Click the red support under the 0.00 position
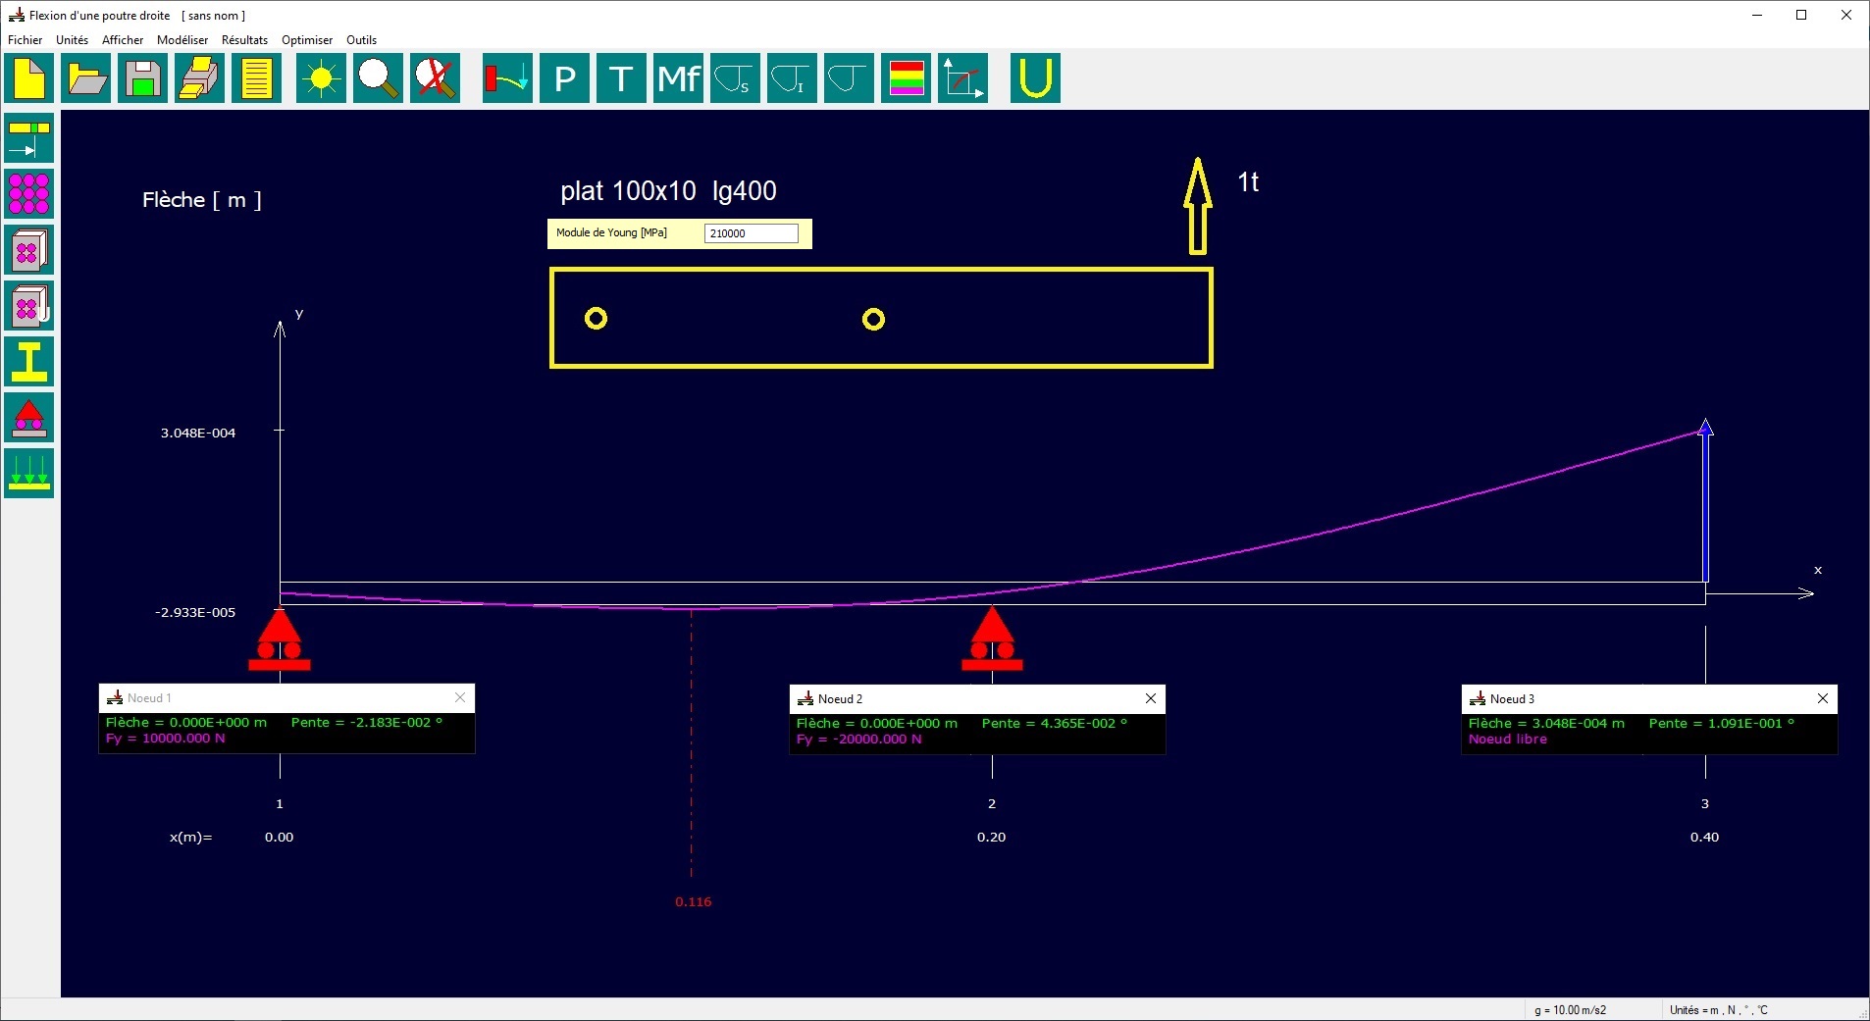 click(280, 639)
